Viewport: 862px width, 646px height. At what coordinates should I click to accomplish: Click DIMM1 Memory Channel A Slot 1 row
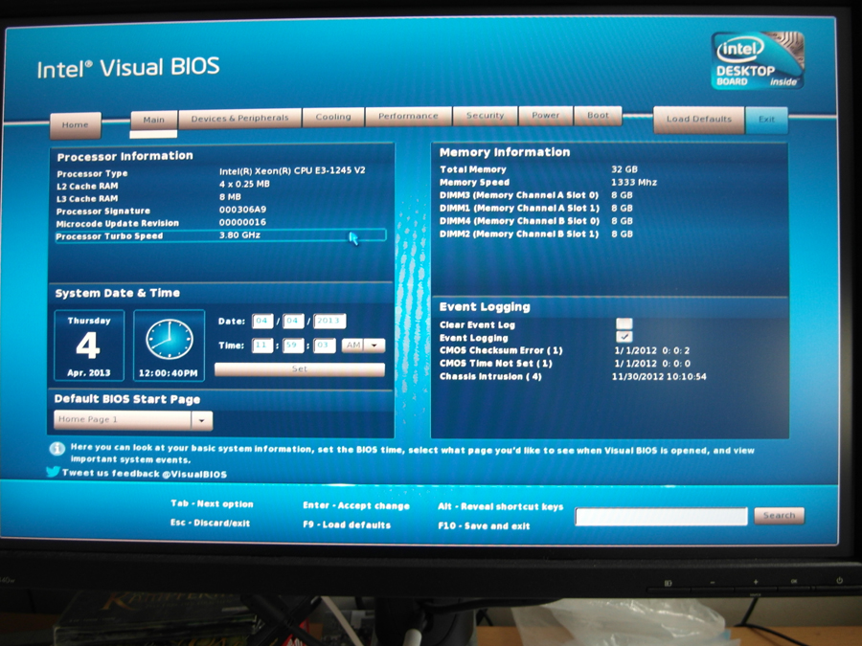(x=536, y=209)
